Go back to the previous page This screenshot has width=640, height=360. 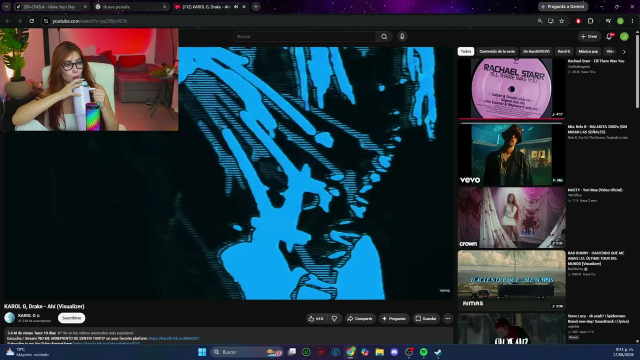point(7,21)
